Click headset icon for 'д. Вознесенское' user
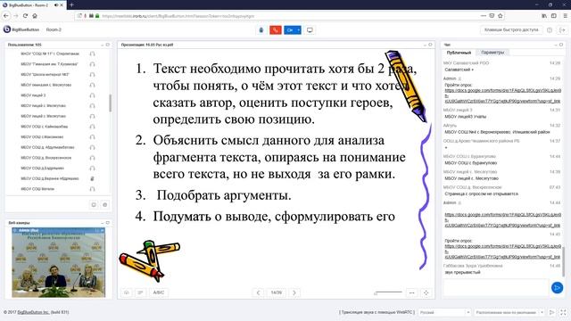The image size is (571, 321). 92,158
